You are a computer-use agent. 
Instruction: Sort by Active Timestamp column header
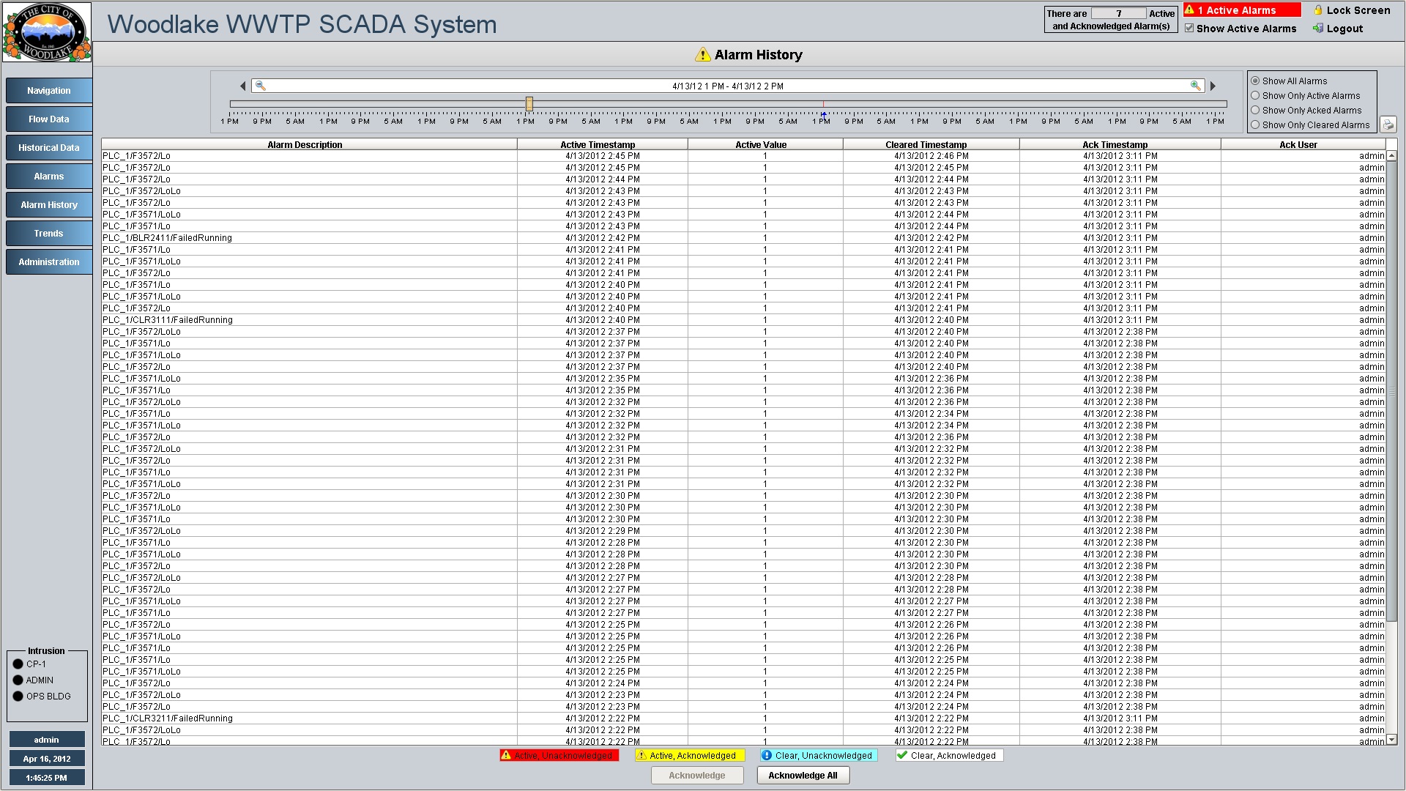(x=598, y=145)
